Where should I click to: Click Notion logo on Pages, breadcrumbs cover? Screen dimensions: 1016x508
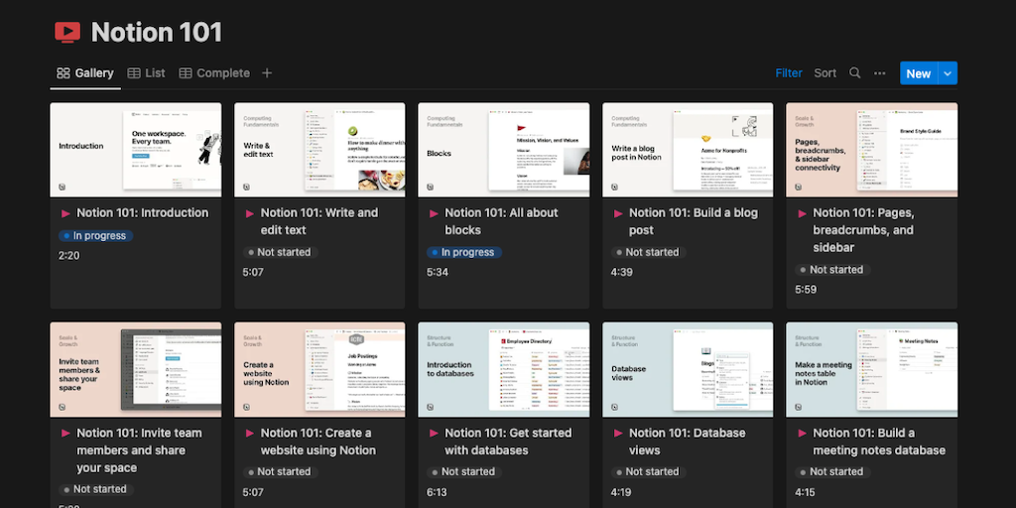coord(799,187)
